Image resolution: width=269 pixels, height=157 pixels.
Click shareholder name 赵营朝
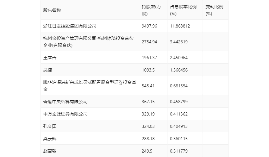(x=50, y=151)
